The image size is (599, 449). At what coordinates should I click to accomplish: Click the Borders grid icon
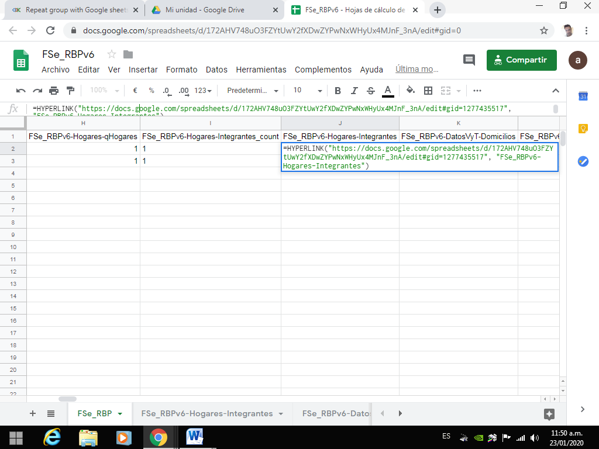tap(428, 91)
